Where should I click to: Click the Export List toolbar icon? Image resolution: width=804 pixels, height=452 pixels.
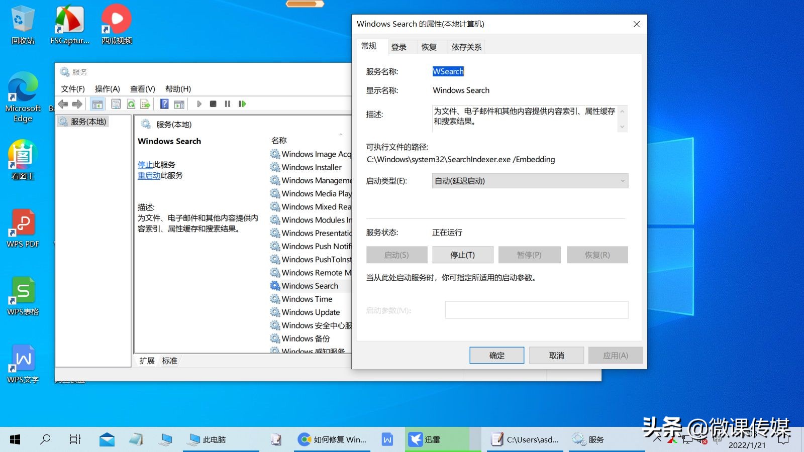click(x=145, y=104)
